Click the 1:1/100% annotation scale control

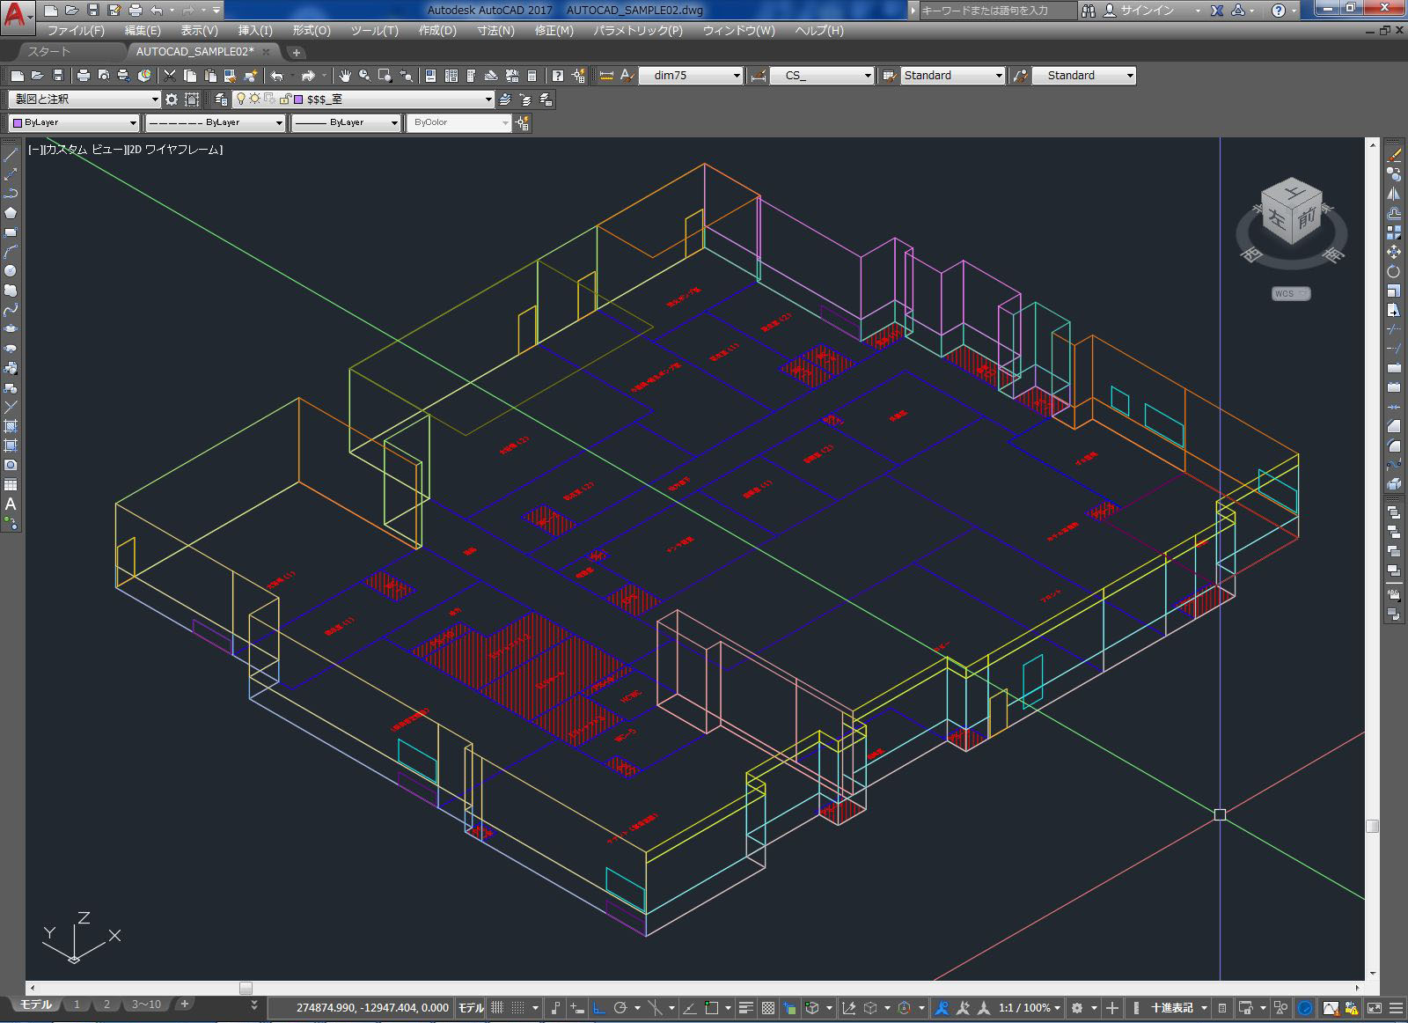(1025, 1007)
